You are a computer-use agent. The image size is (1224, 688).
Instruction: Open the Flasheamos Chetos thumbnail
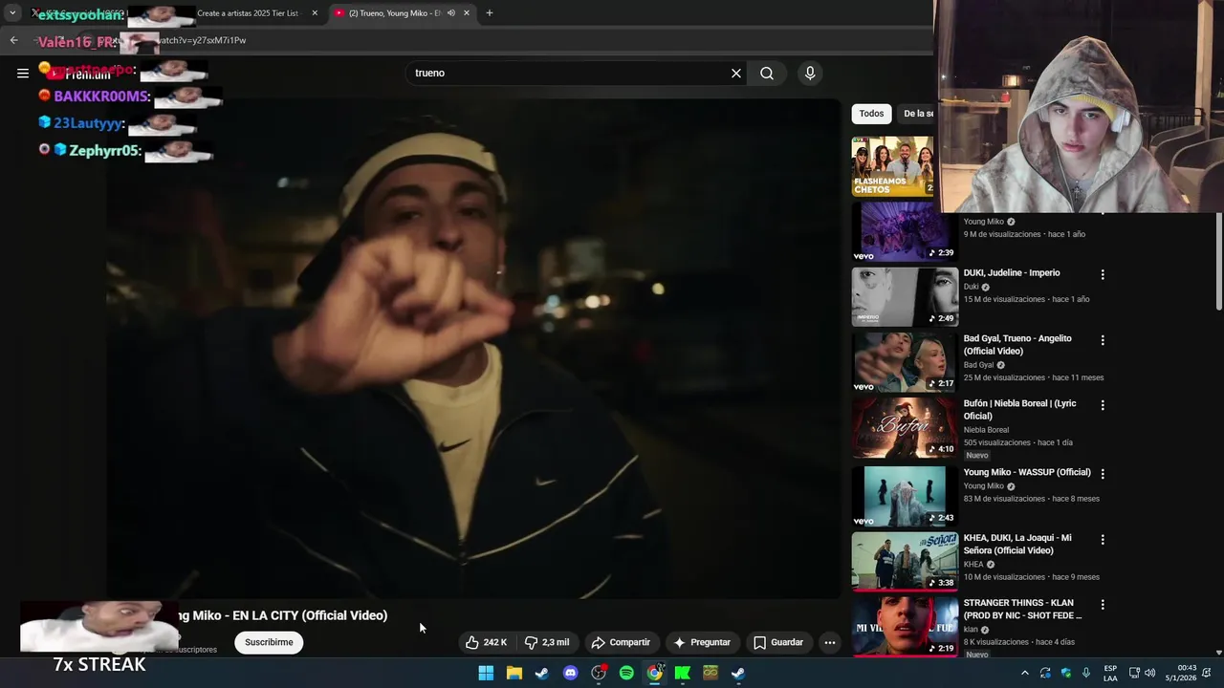[x=893, y=166]
